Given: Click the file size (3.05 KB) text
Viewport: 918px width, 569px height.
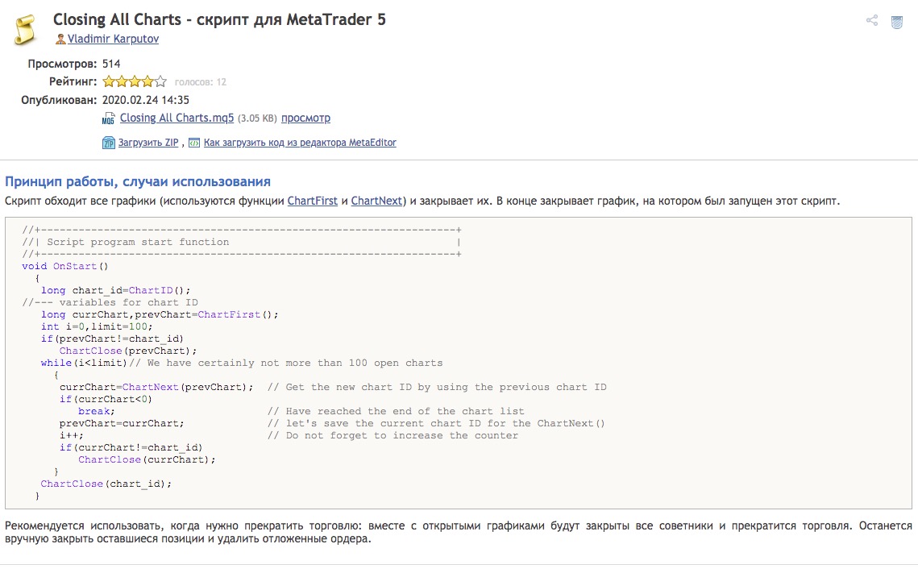Looking at the screenshot, I should point(258,118).
